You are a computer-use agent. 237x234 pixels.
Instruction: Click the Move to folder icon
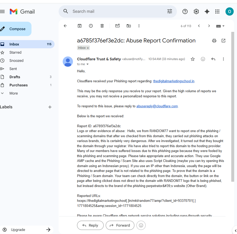coord(129,26)
